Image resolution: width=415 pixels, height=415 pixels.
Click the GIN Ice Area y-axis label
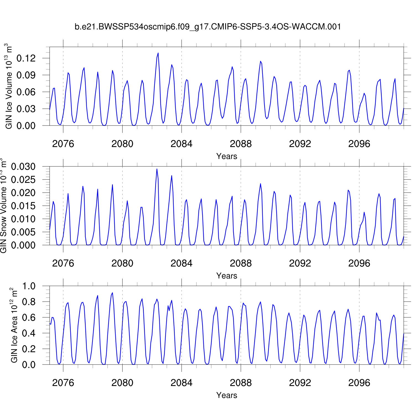click(14, 325)
